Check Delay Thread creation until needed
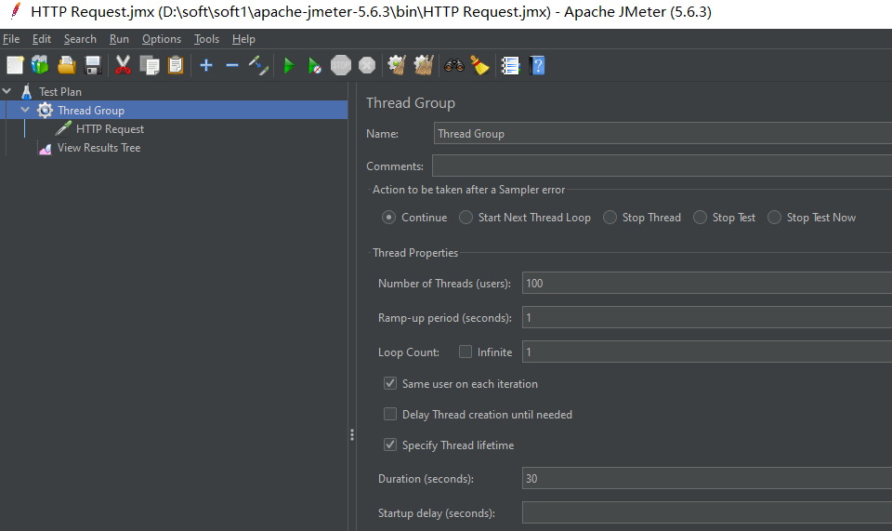The height and width of the screenshot is (531, 892). pos(390,415)
